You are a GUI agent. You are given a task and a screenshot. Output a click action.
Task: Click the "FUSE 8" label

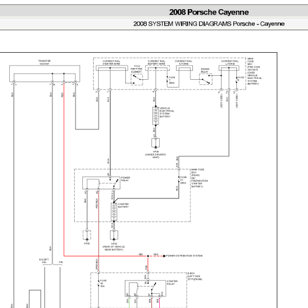point(240,79)
